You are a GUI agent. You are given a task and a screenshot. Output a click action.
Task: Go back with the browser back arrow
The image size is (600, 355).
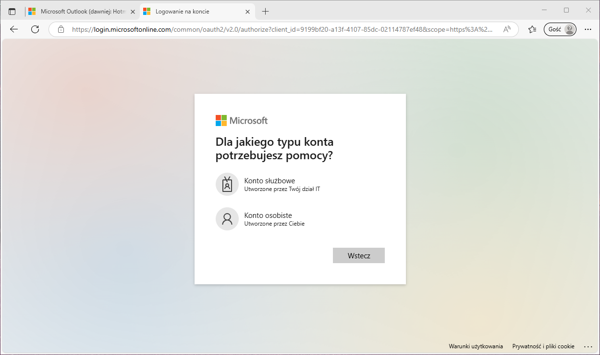point(13,29)
